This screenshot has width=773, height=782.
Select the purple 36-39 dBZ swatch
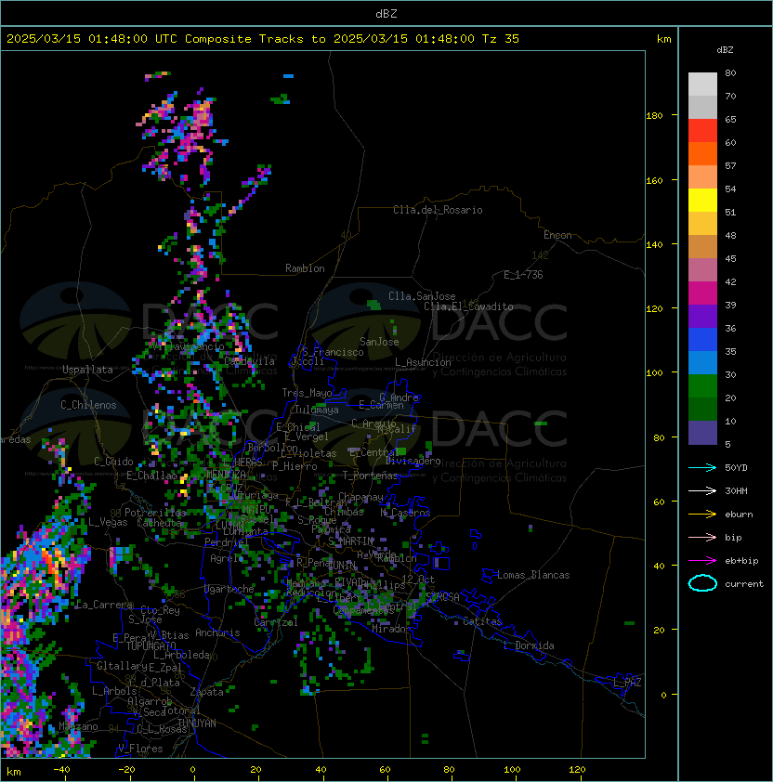point(702,316)
